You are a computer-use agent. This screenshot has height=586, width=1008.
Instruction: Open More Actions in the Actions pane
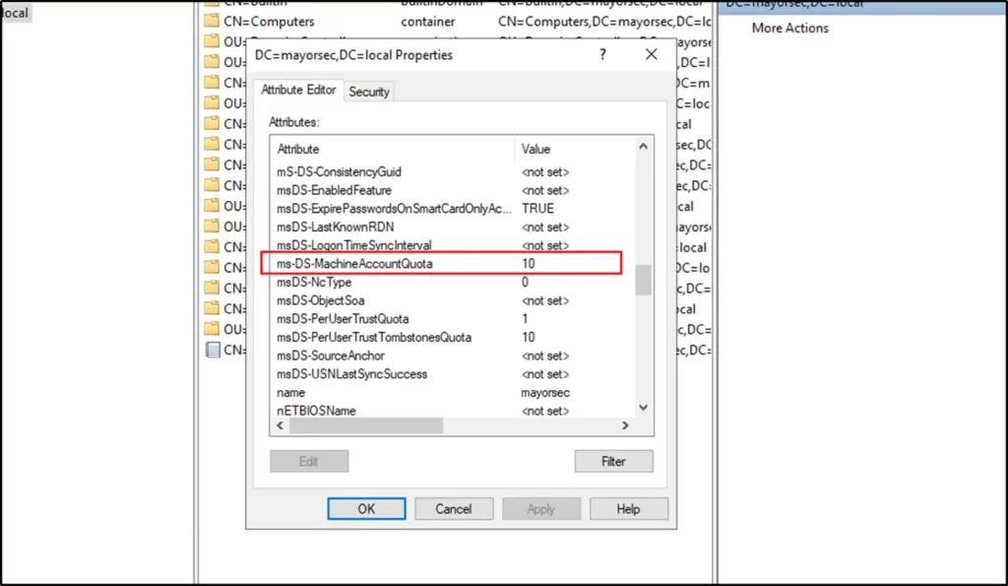click(x=789, y=29)
